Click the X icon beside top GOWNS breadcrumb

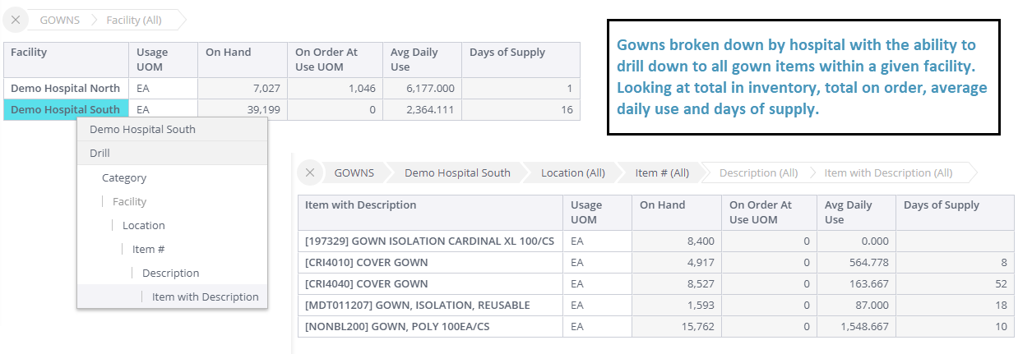coord(16,20)
